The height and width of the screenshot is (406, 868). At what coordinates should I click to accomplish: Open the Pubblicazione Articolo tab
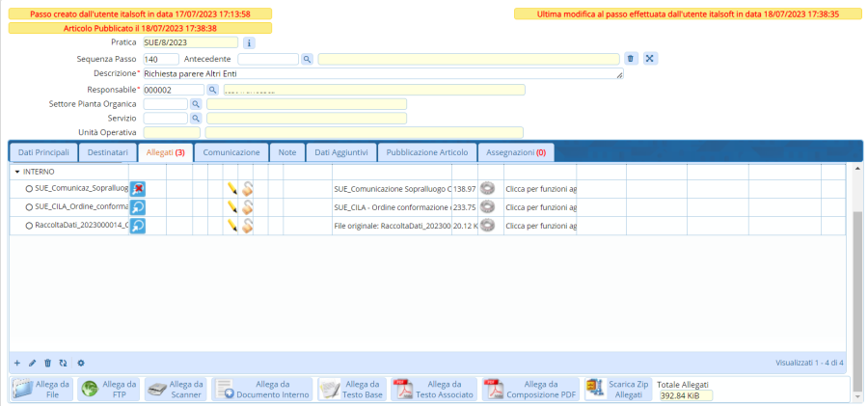pyautogui.click(x=426, y=152)
